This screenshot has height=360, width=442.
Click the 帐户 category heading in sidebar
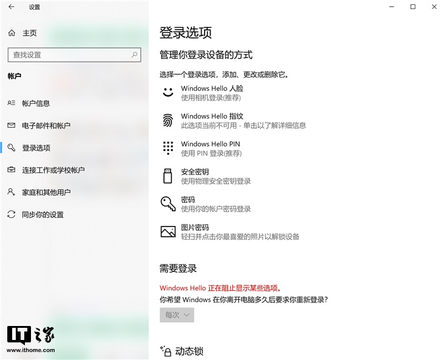pos(15,76)
